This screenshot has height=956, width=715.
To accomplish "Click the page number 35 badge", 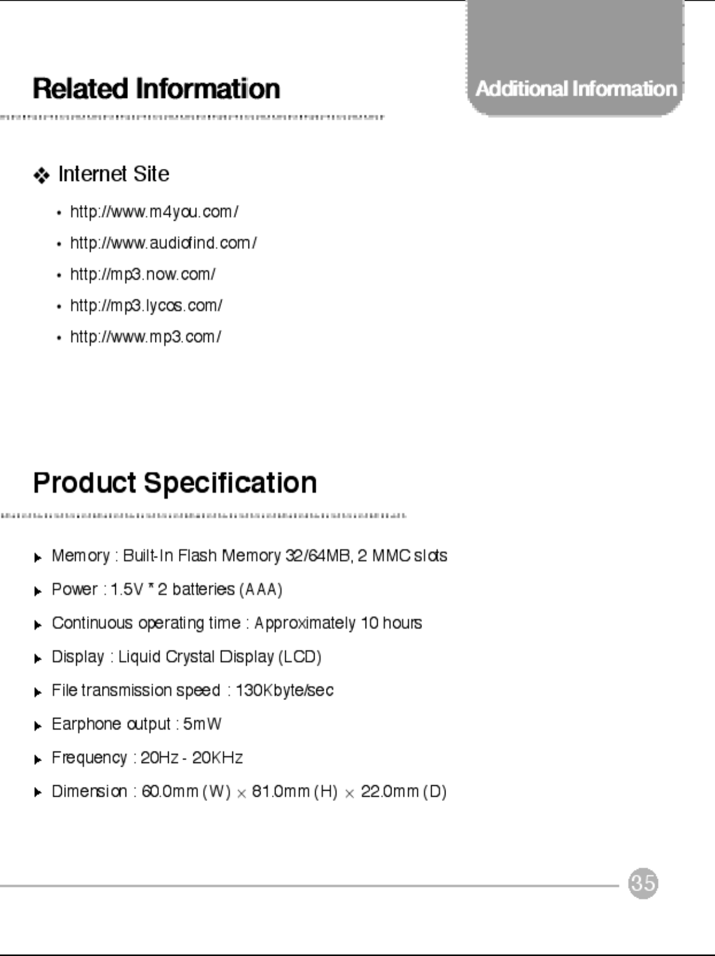I will [x=643, y=883].
